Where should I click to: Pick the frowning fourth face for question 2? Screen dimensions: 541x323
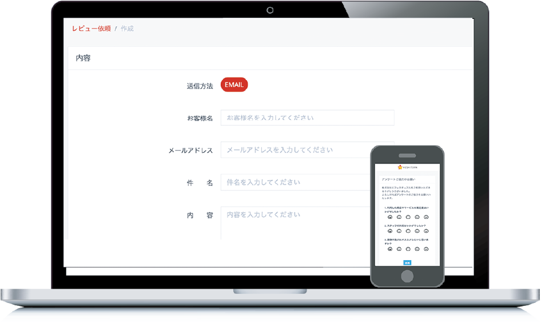417,231
